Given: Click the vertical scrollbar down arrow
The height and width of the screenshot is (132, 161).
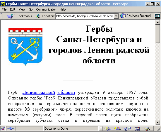Looking at the screenshot, I should click(x=157, y=122).
